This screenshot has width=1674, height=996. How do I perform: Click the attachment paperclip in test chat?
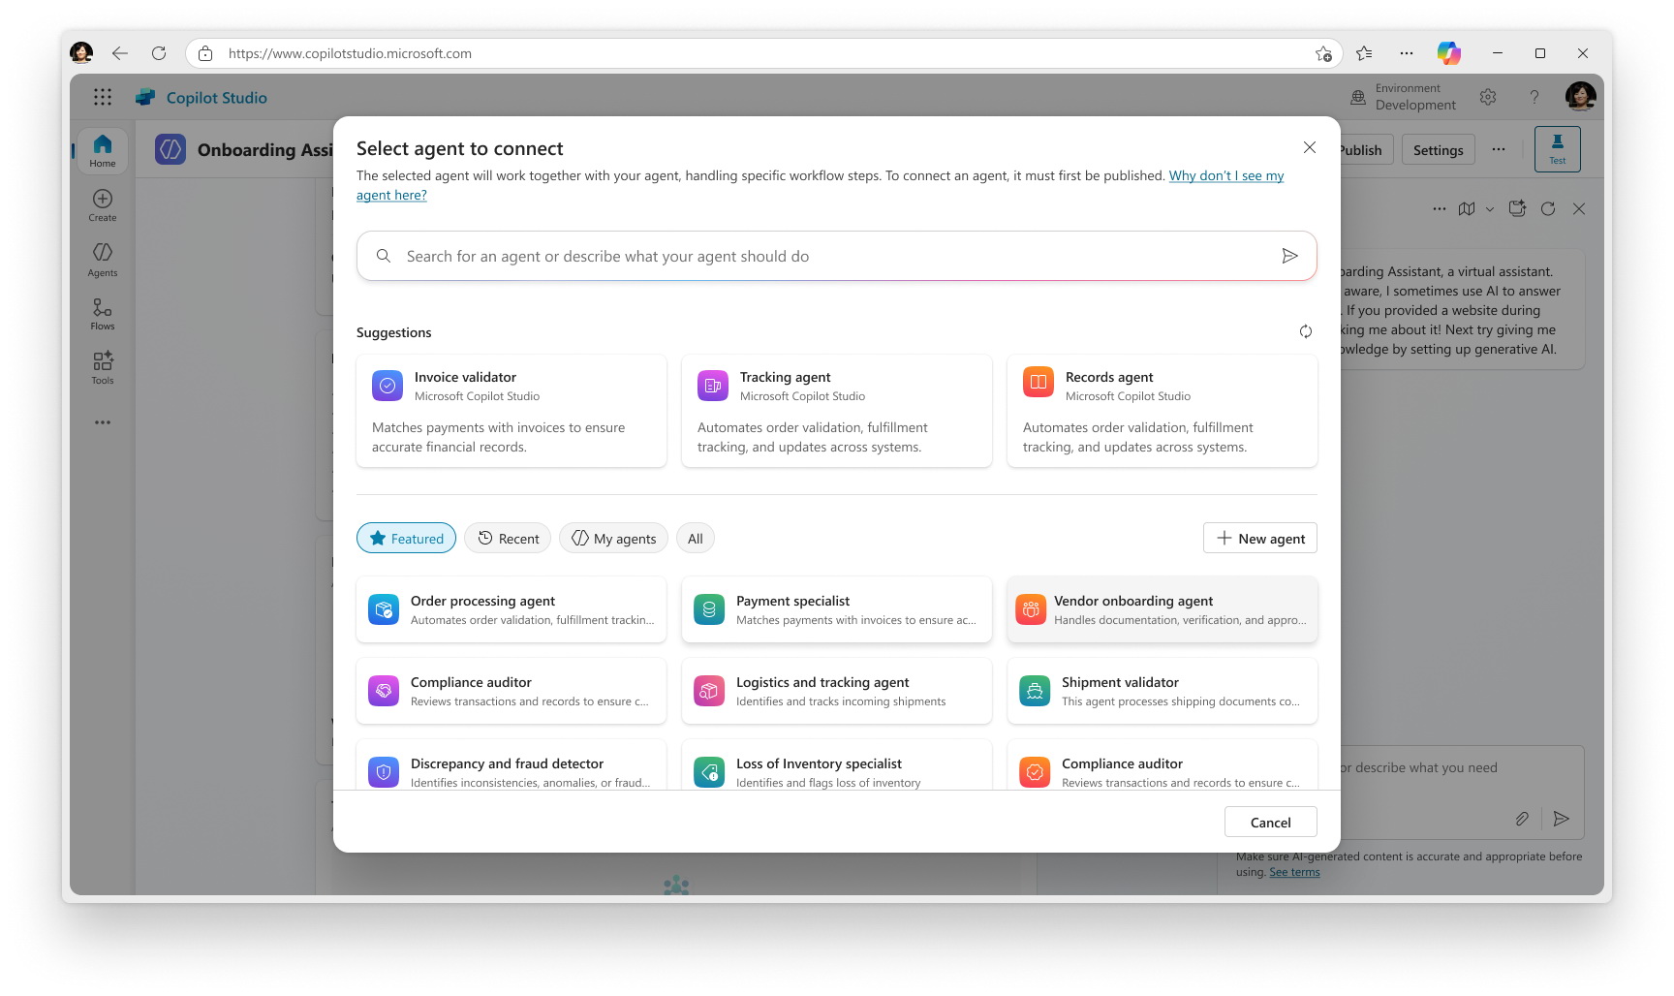point(1522,819)
